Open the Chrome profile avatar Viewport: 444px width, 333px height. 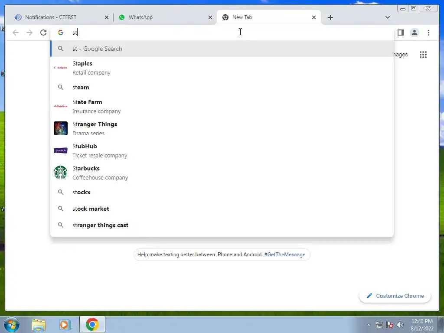coord(414,33)
